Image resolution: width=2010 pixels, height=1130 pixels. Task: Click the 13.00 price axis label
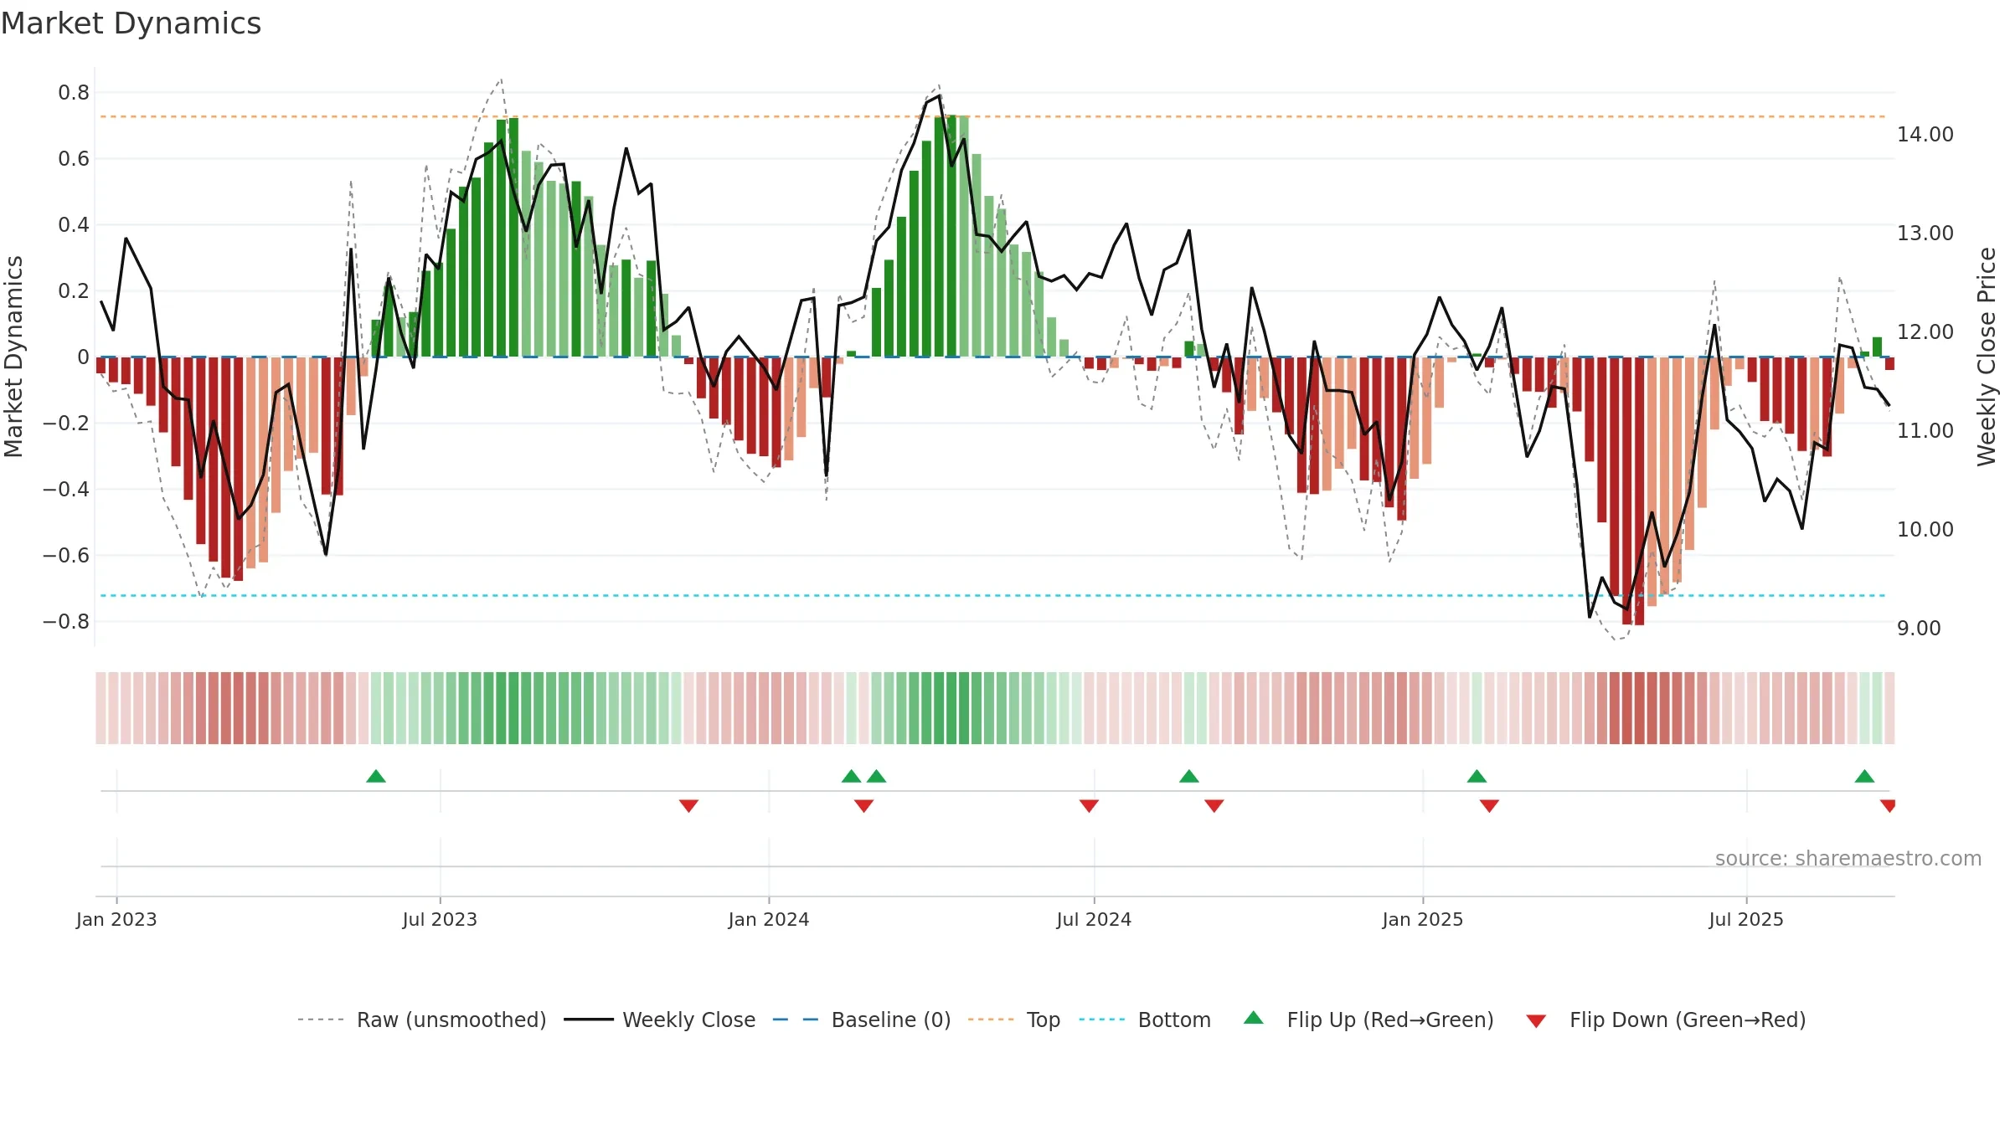[x=1925, y=233]
